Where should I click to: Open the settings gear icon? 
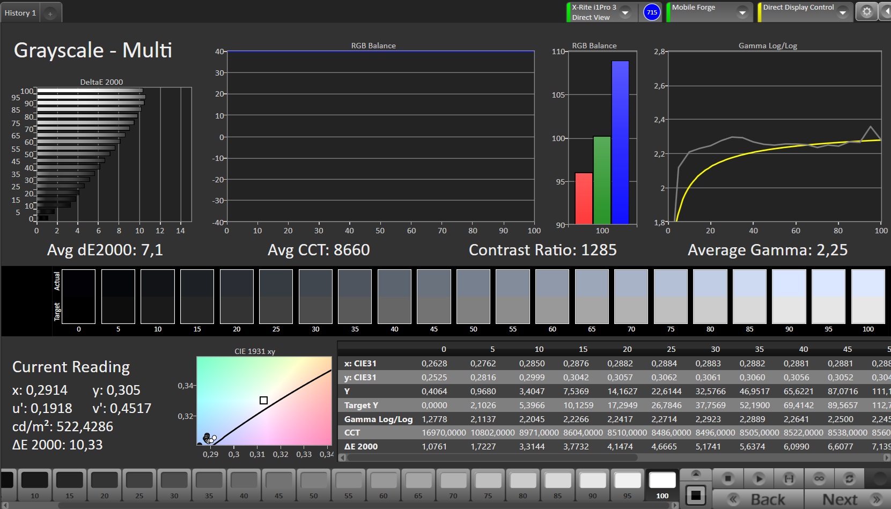(x=866, y=12)
